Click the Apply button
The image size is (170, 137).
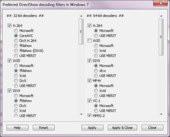(x=92, y=128)
